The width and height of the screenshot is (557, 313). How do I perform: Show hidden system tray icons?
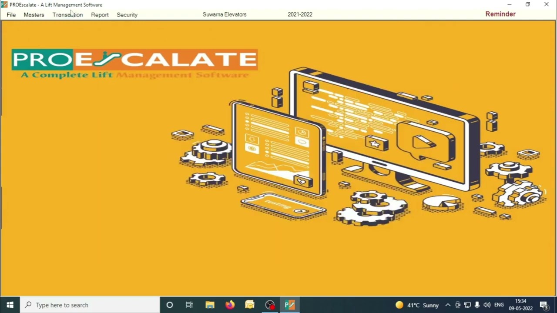(448, 305)
